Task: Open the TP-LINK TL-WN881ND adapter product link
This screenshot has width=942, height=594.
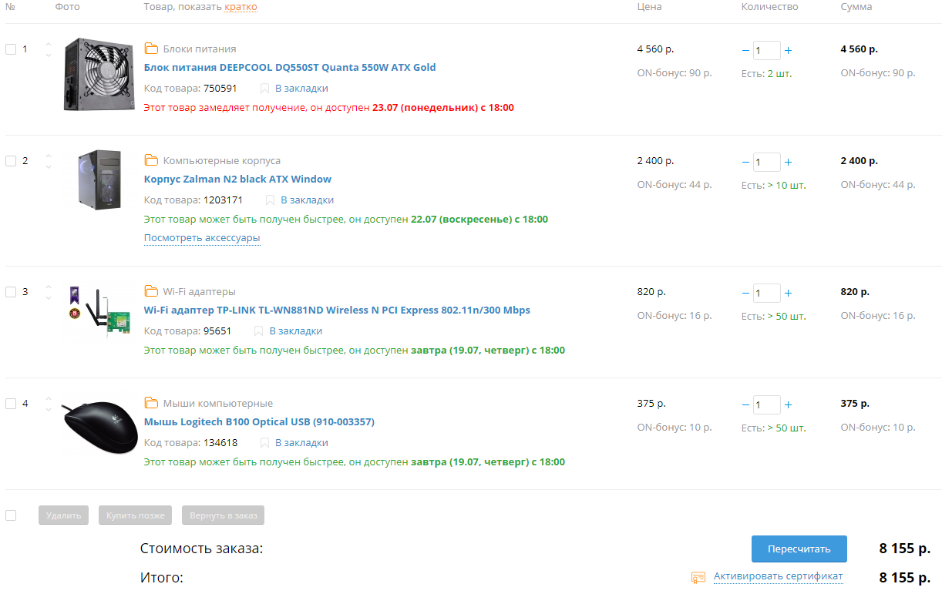Action: pos(337,310)
